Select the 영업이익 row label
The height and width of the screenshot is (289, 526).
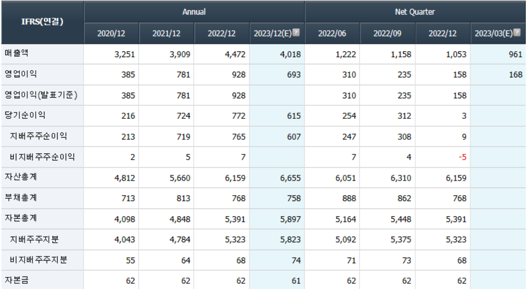[20, 74]
